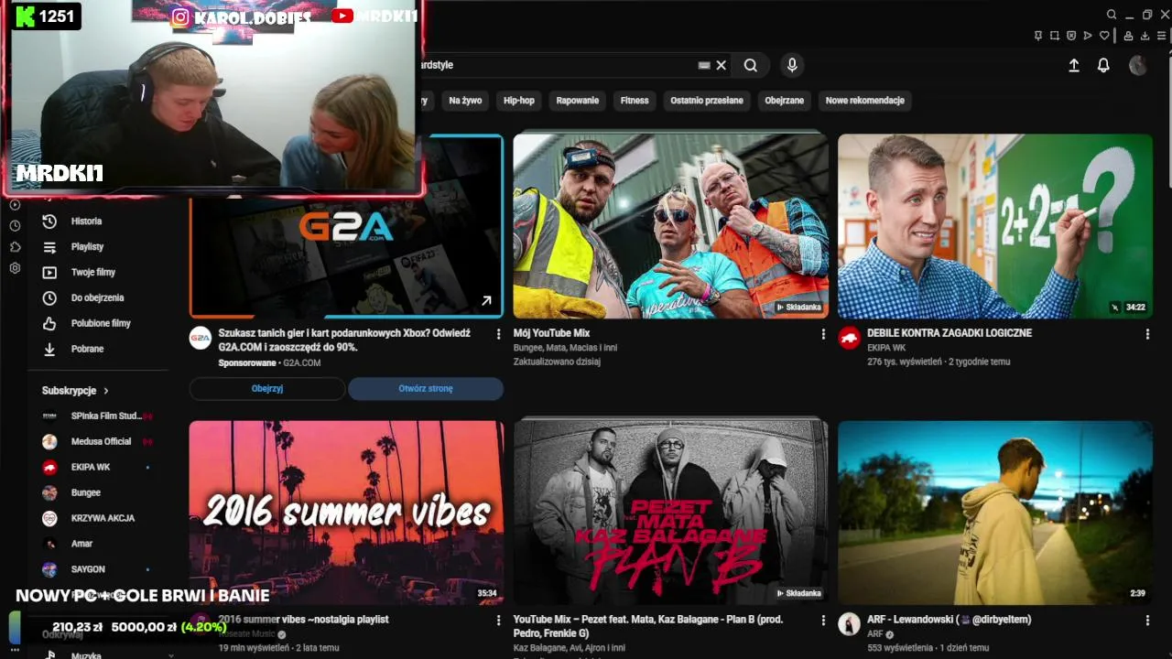This screenshot has height=659, width=1172.
Task: Click the ARF channel avatar under video
Action: point(850,624)
